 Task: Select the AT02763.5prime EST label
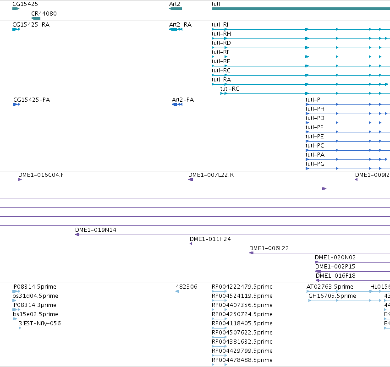[330, 287]
